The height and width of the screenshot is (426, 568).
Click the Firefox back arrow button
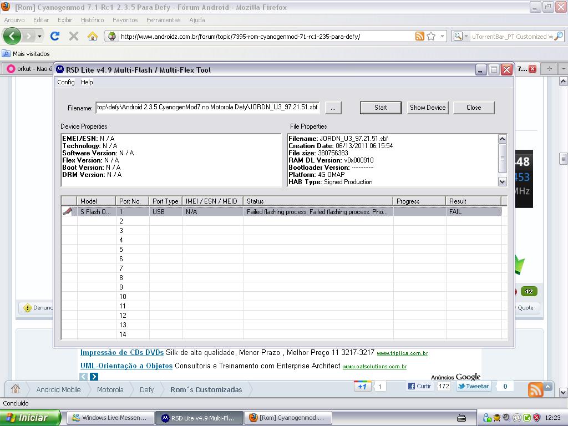coord(12,36)
